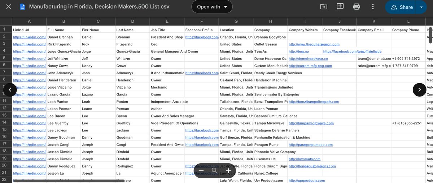Viewport: 433px width, 183px height.
Task: Print the file using printer icon
Action: coord(357,7)
